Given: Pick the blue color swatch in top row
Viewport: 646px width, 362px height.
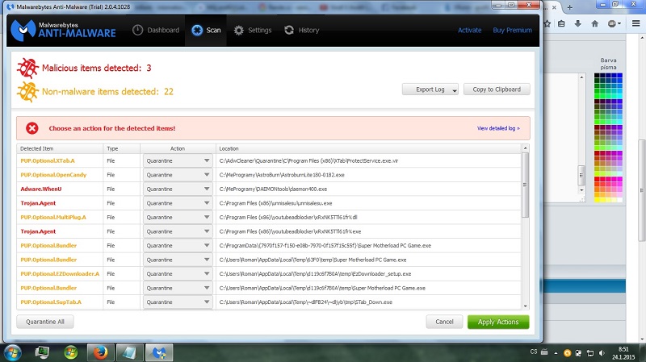Looking at the screenshot, I should (x=619, y=76).
